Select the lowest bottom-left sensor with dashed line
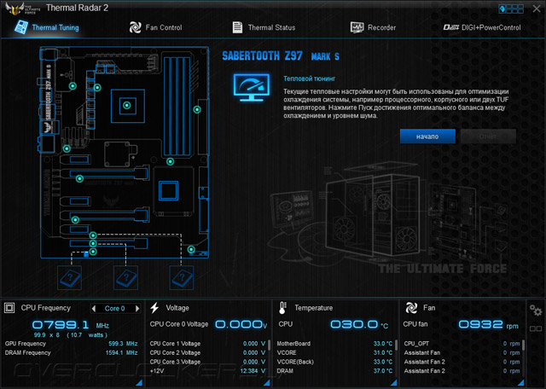 tap(93, 252)
